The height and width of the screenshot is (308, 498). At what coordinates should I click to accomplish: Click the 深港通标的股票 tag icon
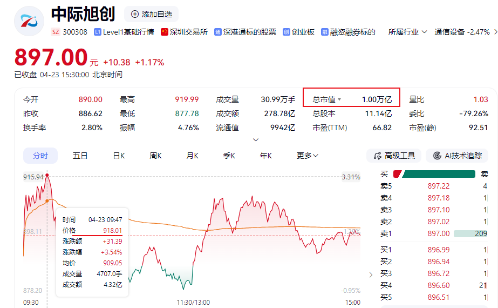(x=218, y=32)
